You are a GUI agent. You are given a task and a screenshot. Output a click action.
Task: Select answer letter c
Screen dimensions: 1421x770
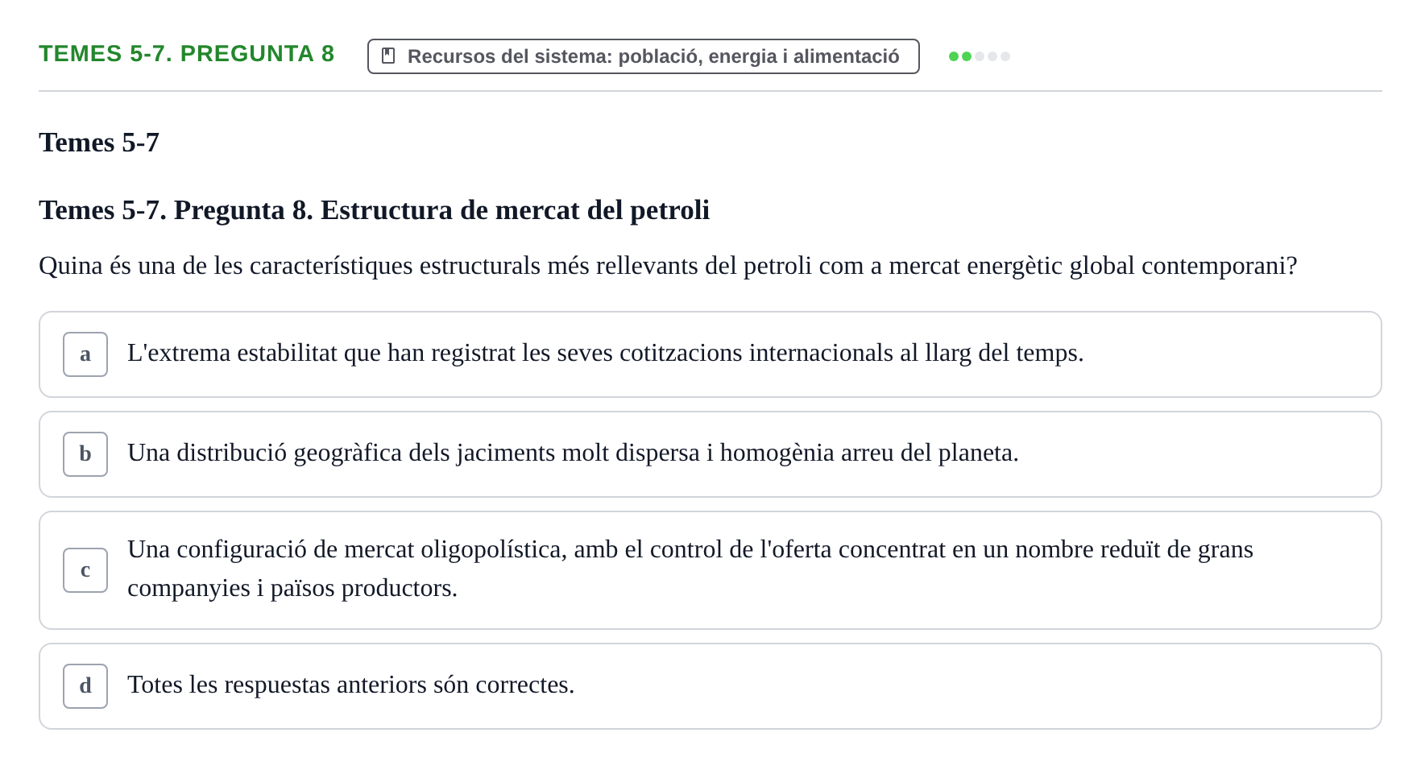[85, 570]
